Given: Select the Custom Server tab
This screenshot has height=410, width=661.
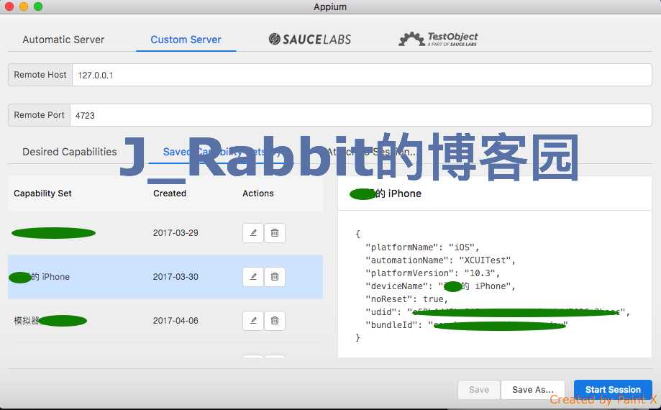Looking at the screenshot, I should pos(186,40).
